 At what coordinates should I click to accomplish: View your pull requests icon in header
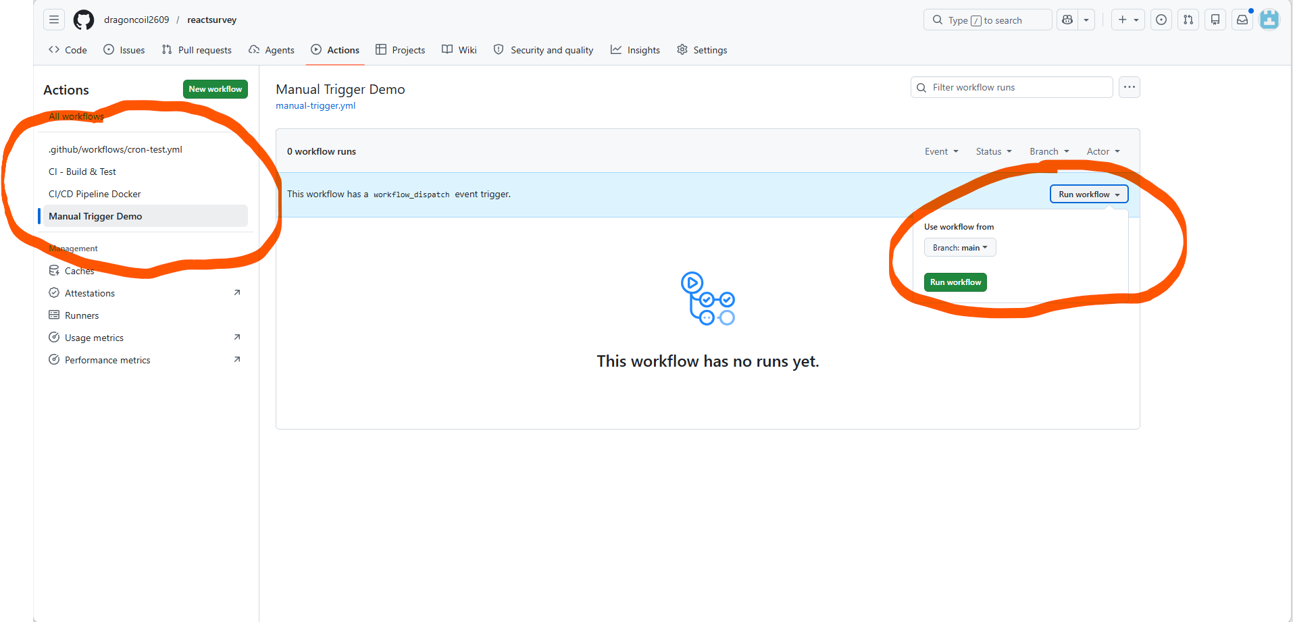(x=1188, y=20)
